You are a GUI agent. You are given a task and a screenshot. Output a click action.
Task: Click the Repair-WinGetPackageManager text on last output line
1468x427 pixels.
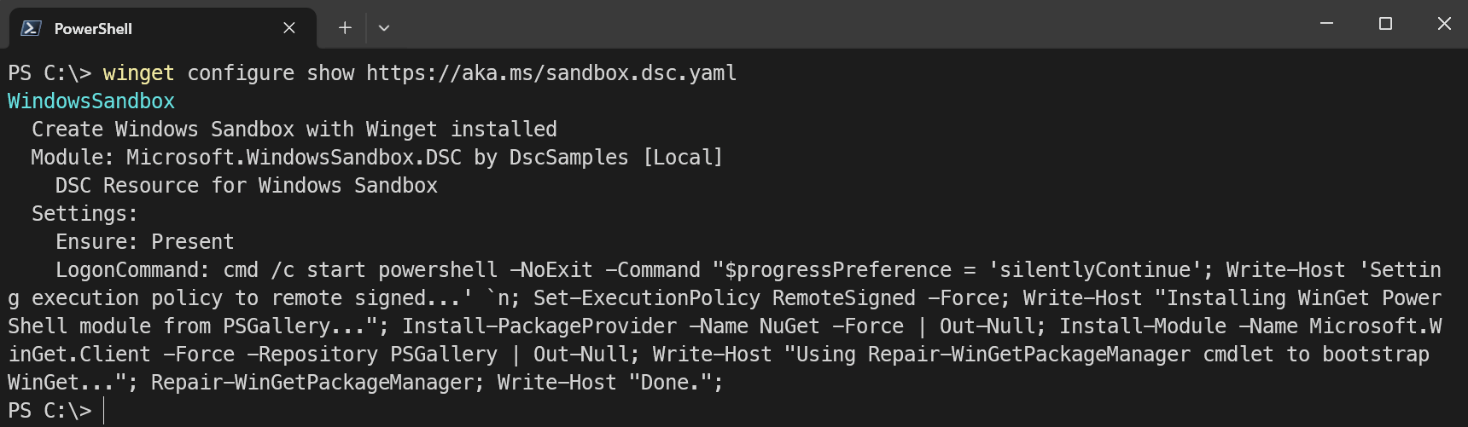[312, 383]
